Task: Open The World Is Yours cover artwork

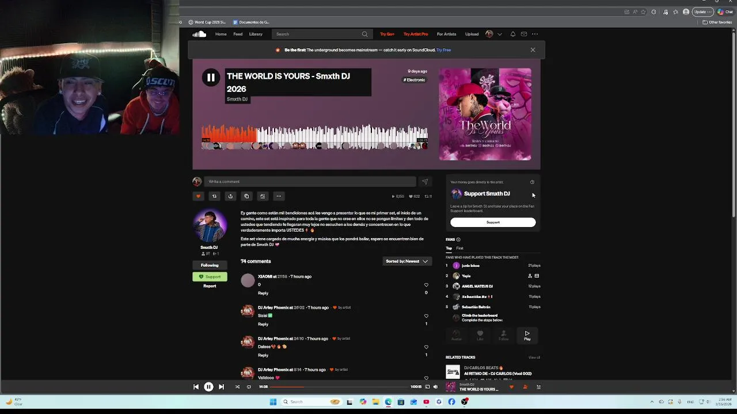Action: click(x=485, y=114)
